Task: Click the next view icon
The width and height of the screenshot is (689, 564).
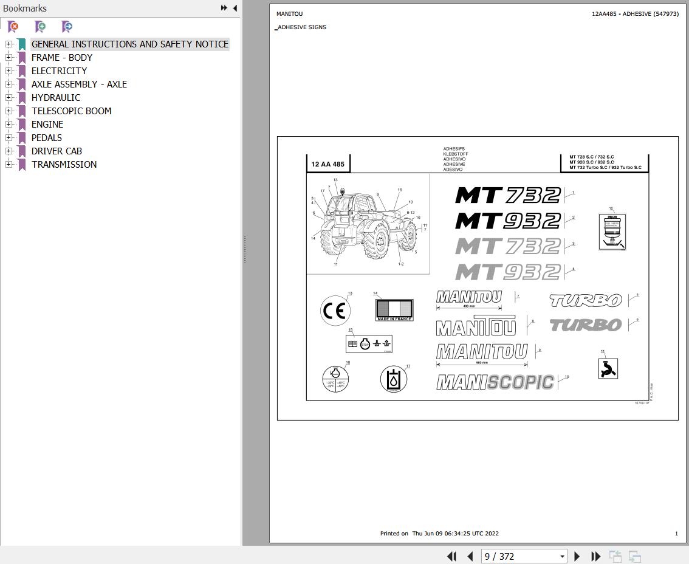Action: 634,556
